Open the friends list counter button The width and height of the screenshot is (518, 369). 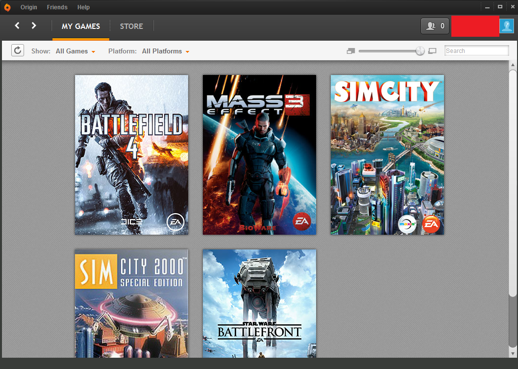(x=435, y=26)
